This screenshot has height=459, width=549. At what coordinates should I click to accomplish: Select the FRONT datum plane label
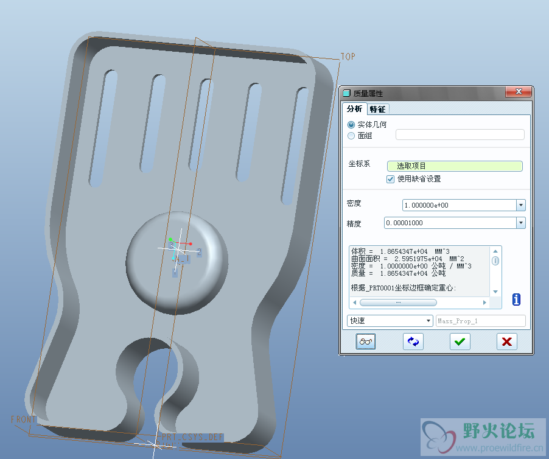point(23,419)
